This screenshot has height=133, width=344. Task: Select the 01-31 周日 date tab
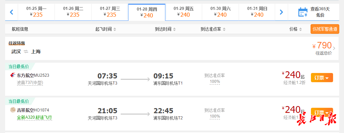click(257, 12)
